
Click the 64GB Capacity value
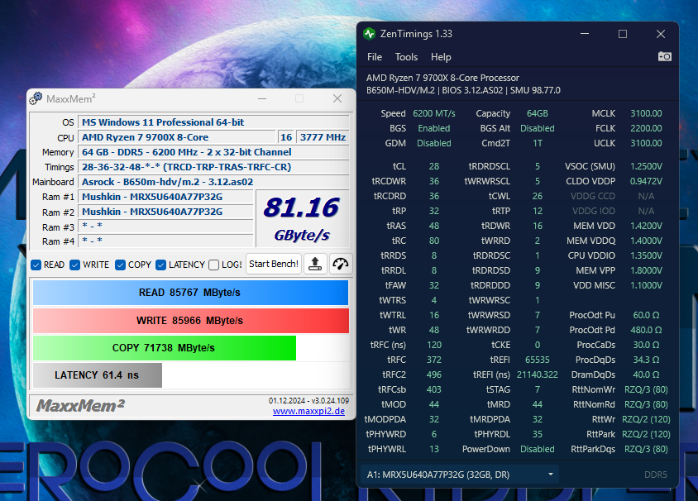[538, 113]
